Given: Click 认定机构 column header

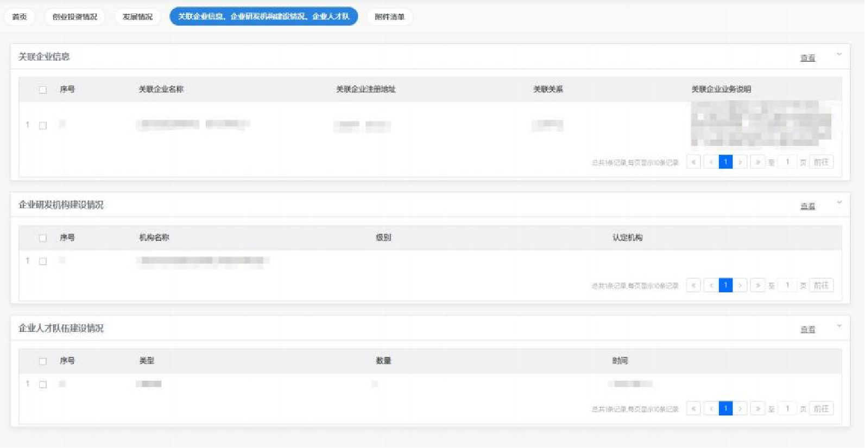Looking at the screenshot, I should tap(628, 238).
